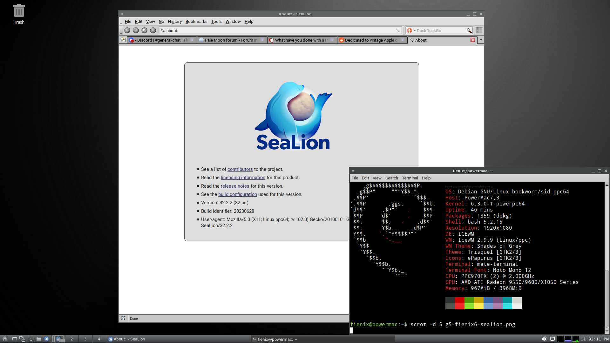Launch SeaLion browser icon on taskbar
610x343 pixels.
pyautogui.click(x=46, y=339)
